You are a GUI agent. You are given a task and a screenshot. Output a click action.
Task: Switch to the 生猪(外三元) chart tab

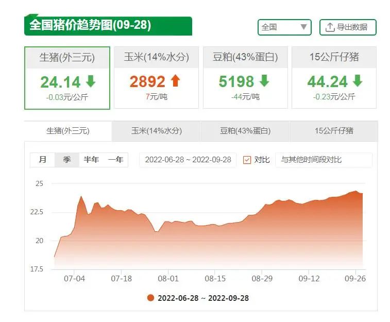(68, 131)
